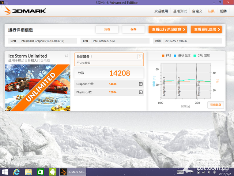Click the 详细信息 button under the chart
The image size is (234, 176).
216,105
